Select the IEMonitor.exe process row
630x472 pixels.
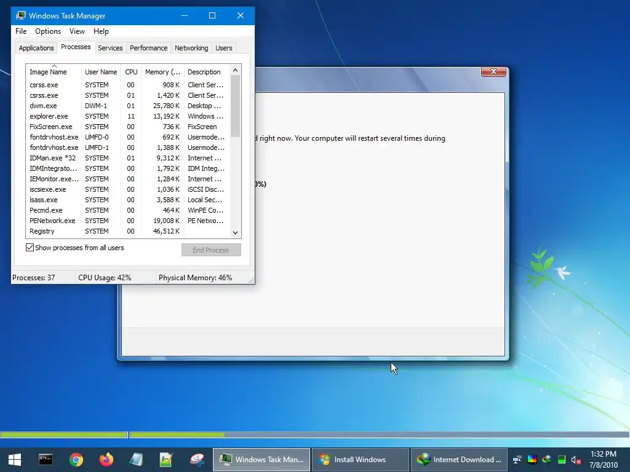click(x=128, y=179)
